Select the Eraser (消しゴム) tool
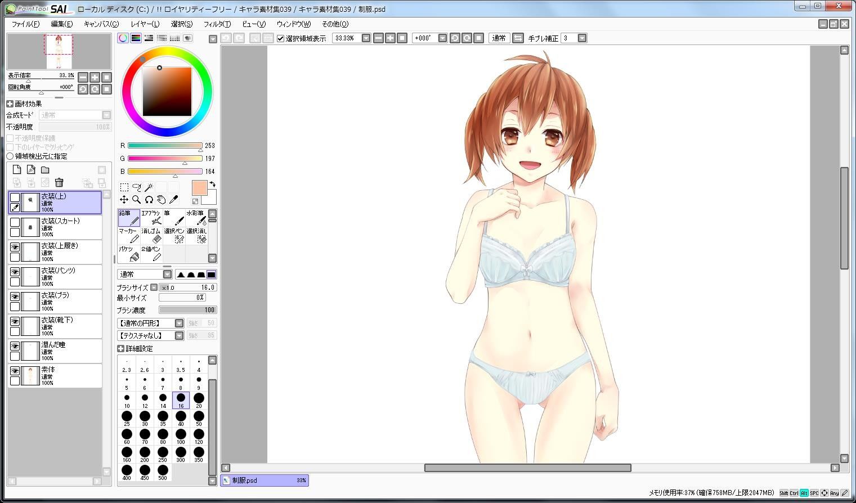 [151, 236]
